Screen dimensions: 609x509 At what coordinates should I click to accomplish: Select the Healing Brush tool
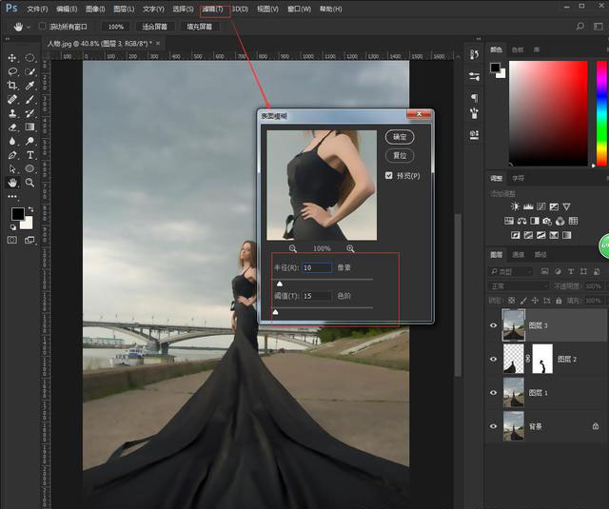coord(12,99)
